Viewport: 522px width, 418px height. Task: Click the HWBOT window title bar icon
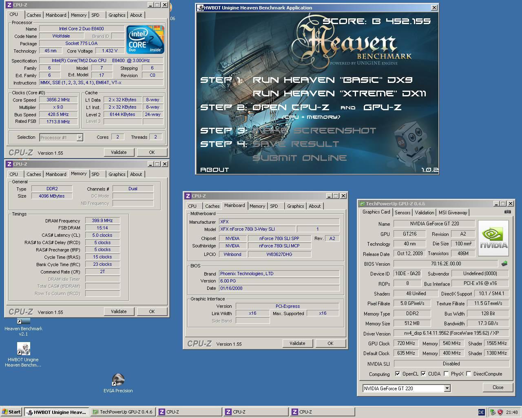[x=200, y=8]
